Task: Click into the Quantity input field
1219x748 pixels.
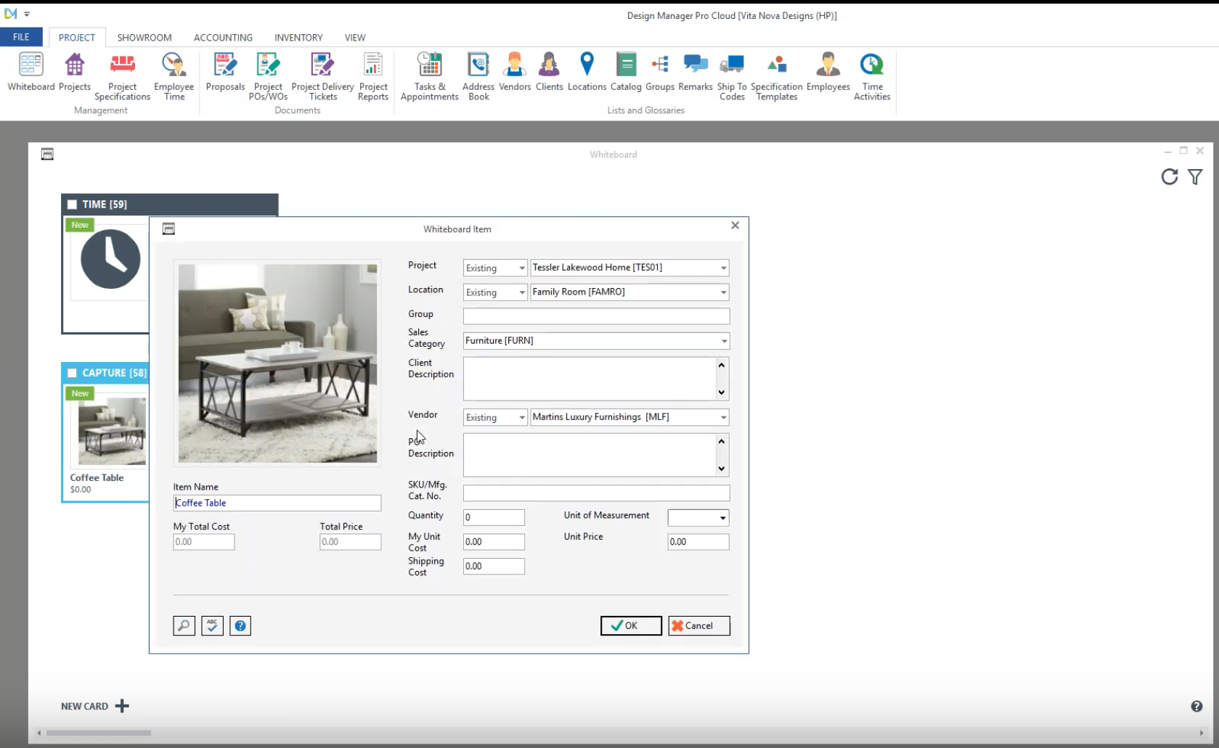Action: [x=494, y=517]
